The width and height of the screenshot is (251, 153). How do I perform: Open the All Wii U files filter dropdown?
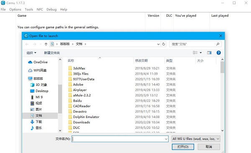(x=196, y=139)
